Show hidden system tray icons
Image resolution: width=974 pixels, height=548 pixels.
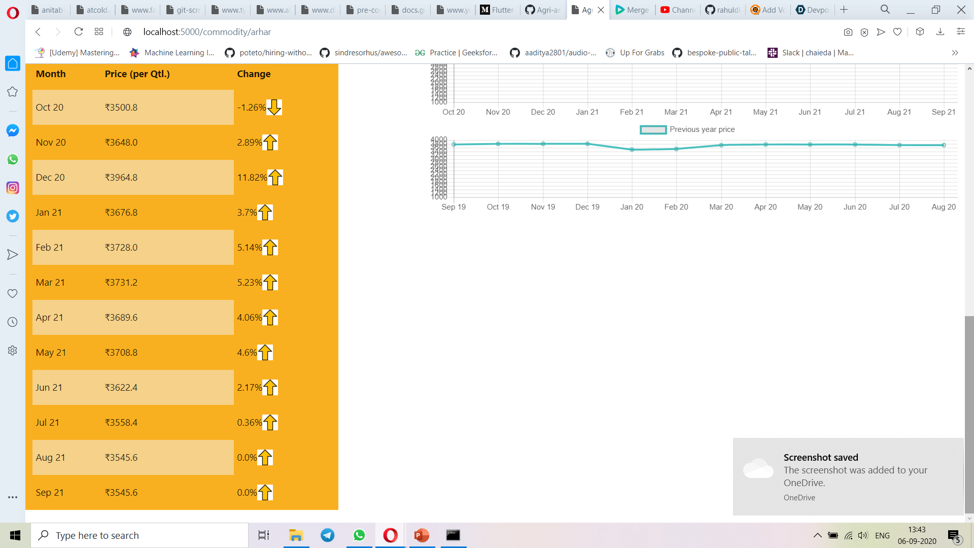(817, 535)
